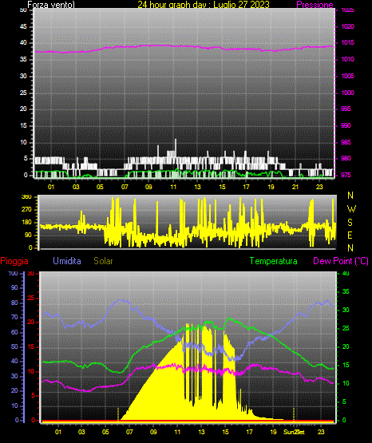The image size is (372, 443).
Task: Select the Pioggia legend label
Action: (14, 261)
